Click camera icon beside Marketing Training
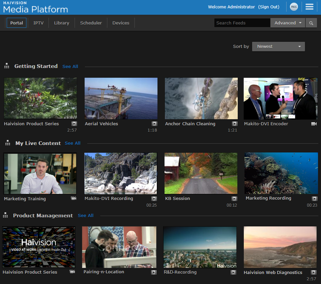The image size is (321, 284). [x=74, y=199]
